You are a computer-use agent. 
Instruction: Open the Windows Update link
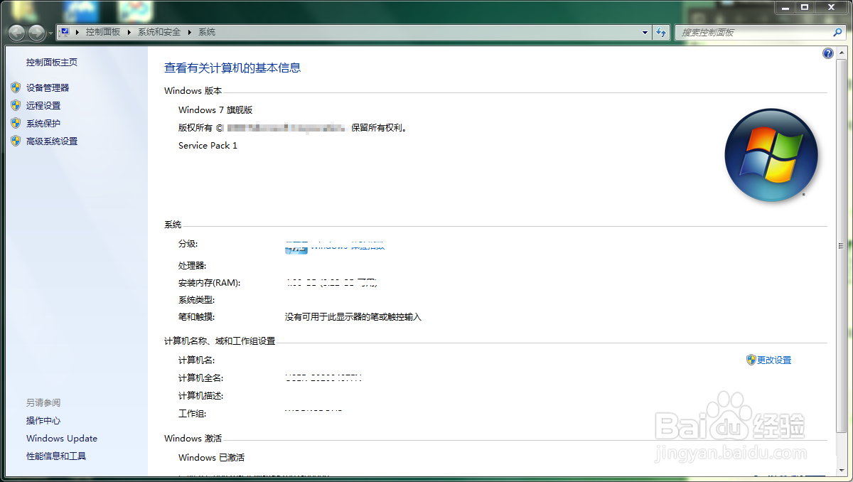coord(62,438)
